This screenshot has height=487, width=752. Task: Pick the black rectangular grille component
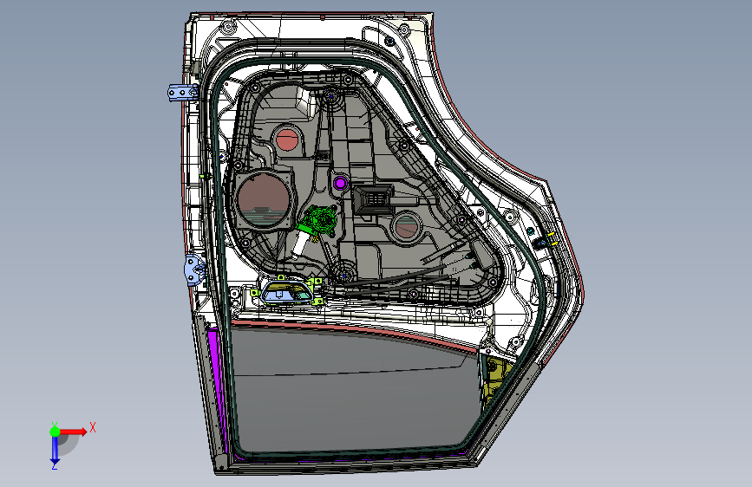click(x=374, y=199)
